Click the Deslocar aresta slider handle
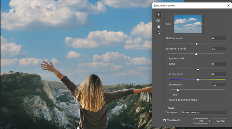Screen dimensions: 232x129 pos(196,44)
